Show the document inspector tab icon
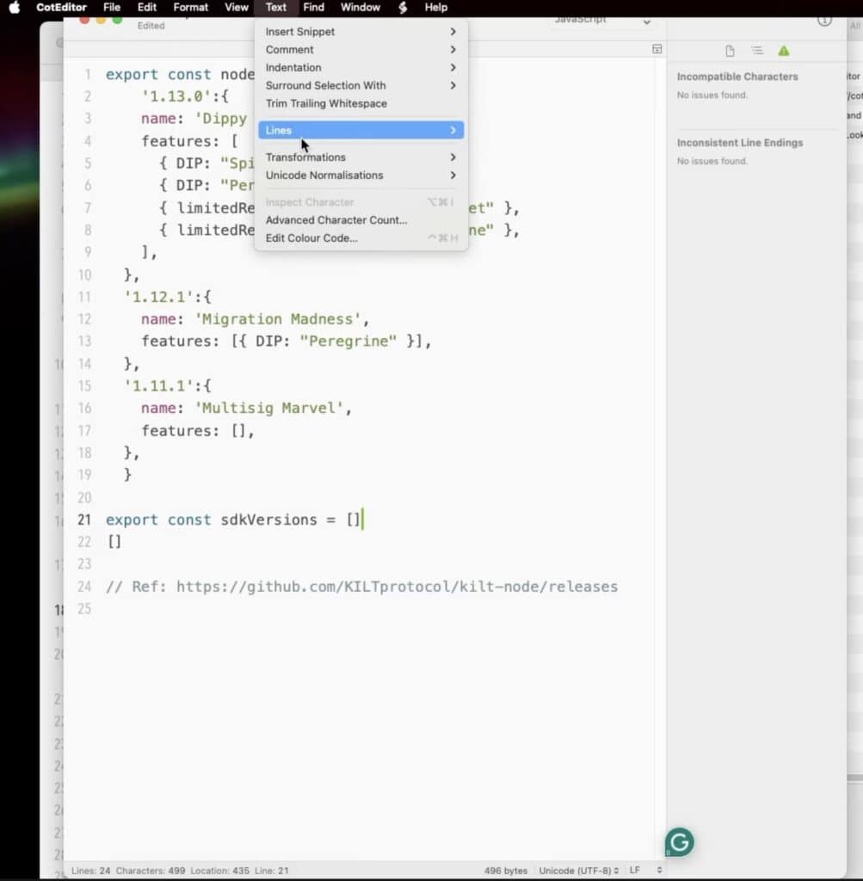The height and width of the screenshot is (881, 863). pyautogui.click(x=730, y=52)
